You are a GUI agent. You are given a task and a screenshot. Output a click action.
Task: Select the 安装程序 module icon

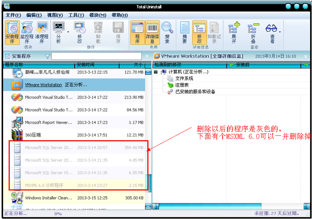tap(12, 32)
